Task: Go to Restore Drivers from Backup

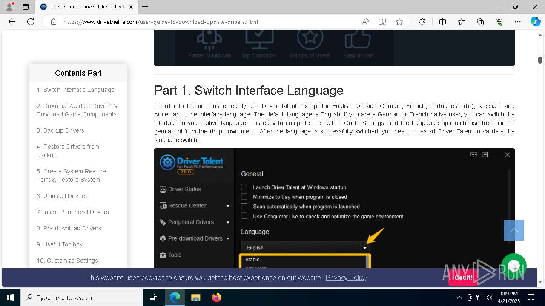Action: pyautogui.click(x=68, y=151)
